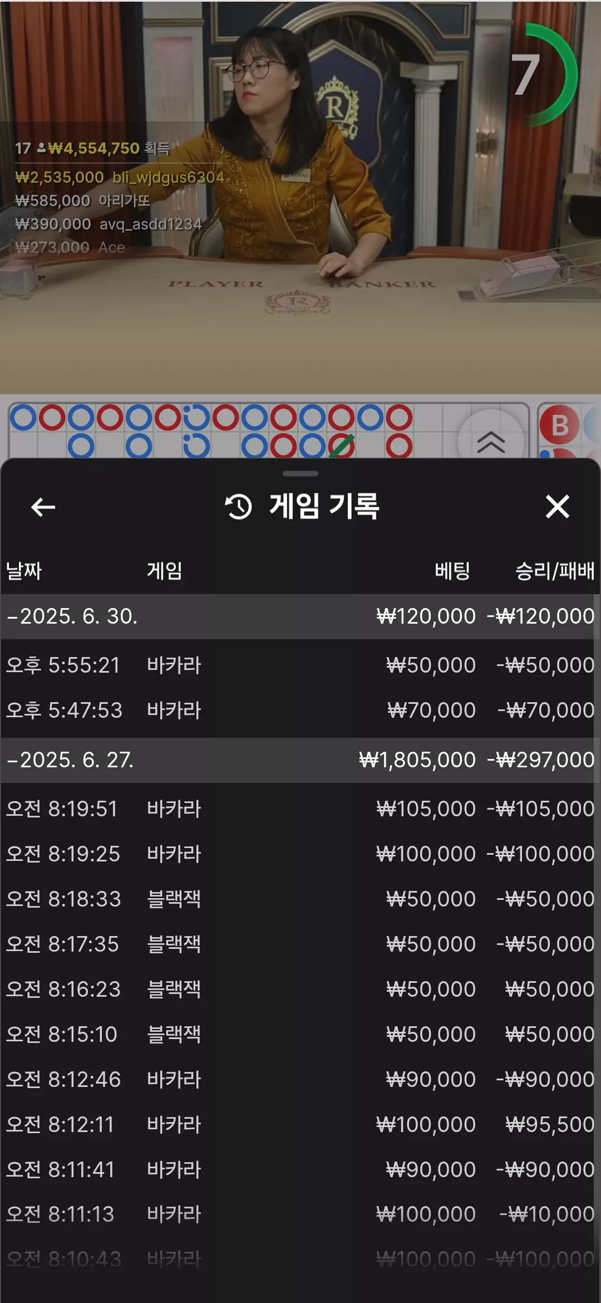Image resolution: width=601 pixels, height=1303 pixels.
Task: Select the 게임 column header
Action: [164, 571]
